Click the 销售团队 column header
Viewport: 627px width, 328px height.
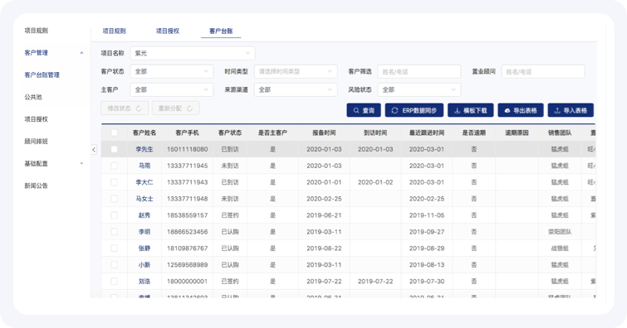pos(560,133)
